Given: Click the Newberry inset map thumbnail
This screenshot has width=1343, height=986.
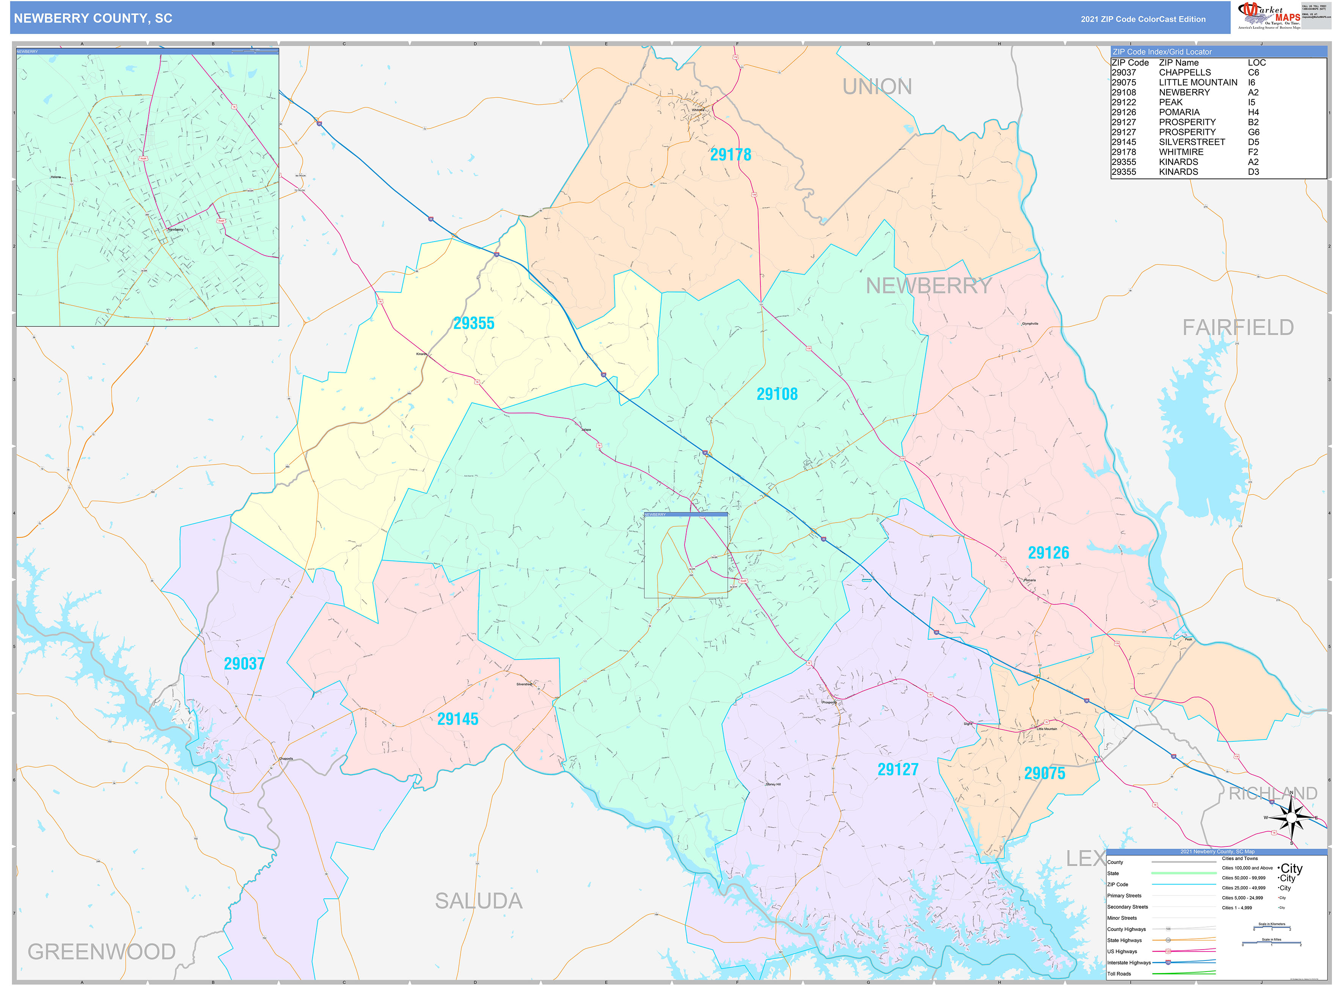Looking at the screenshot, I should click(148, 188).
